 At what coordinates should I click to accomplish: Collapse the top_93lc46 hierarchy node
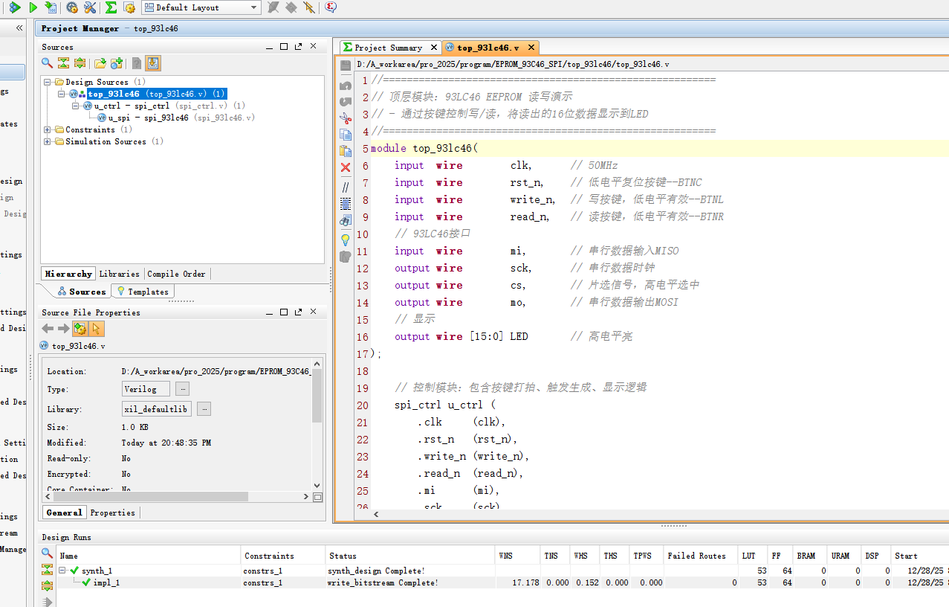62,94
